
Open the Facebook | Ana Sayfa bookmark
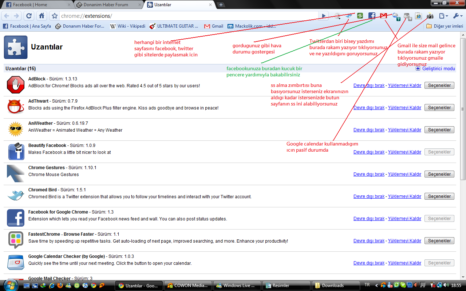tap(27, 26)
